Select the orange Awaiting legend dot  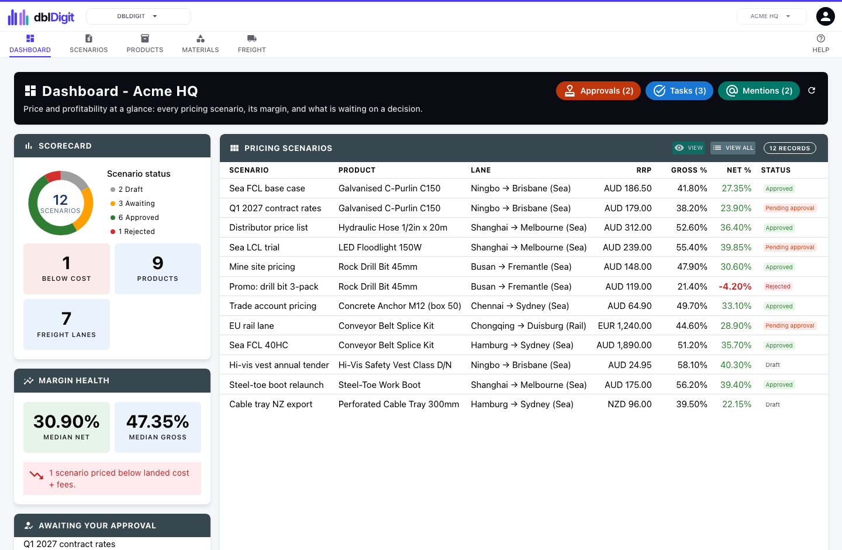(x=113, y=204)
